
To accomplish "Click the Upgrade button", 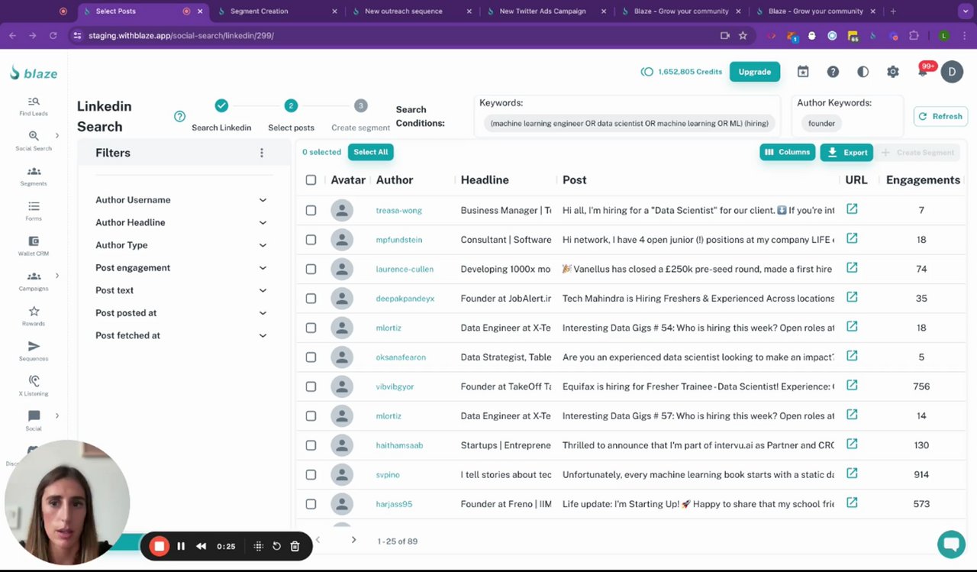I will coord(754,72).
